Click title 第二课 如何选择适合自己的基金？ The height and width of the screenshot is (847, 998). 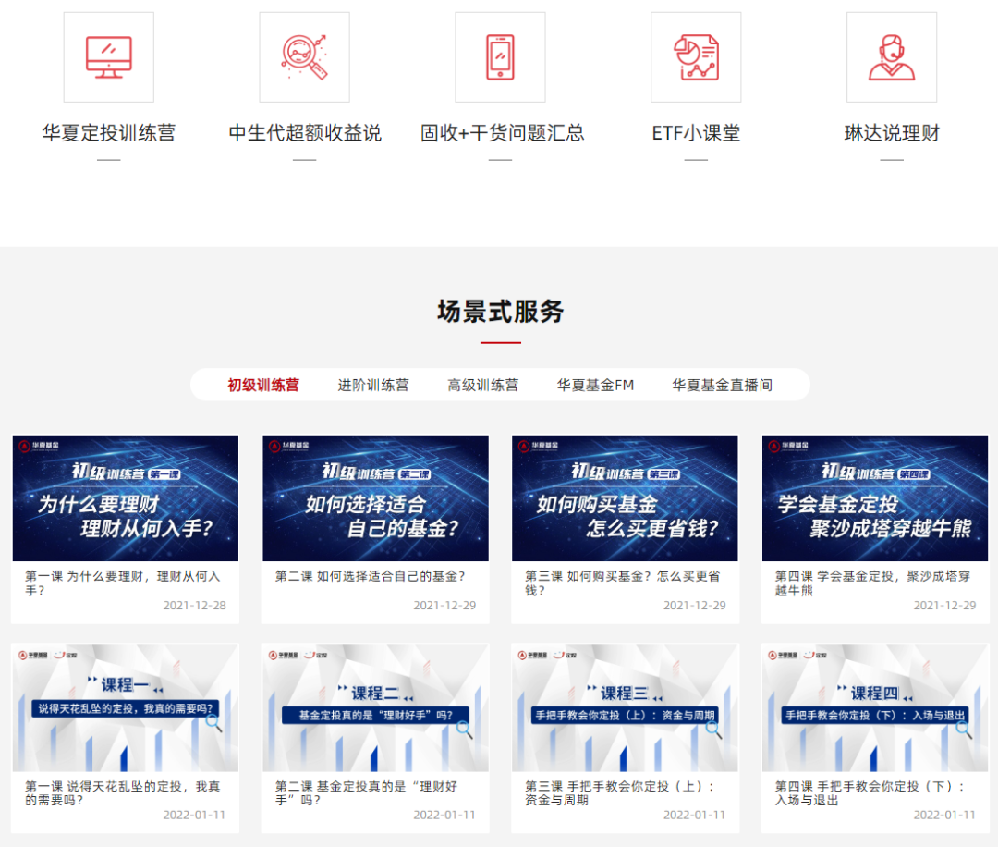370,576
